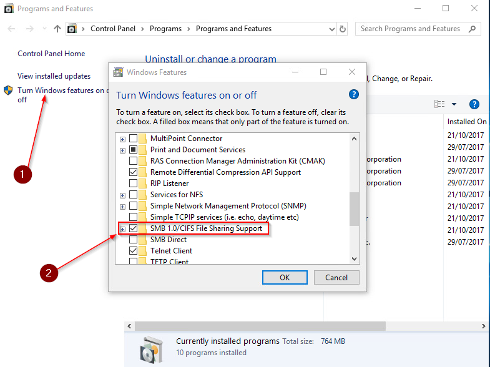The width and height of the screenshot is (490, 367).
Task: Click the horizontal scrollbar left arrow
Action: click(129, 326)
